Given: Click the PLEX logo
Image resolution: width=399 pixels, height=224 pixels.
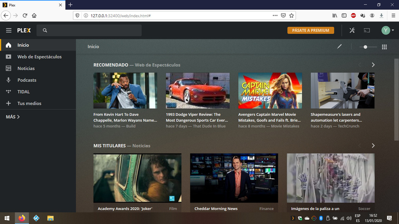Looking at the screenshot, I should (24, 30).
